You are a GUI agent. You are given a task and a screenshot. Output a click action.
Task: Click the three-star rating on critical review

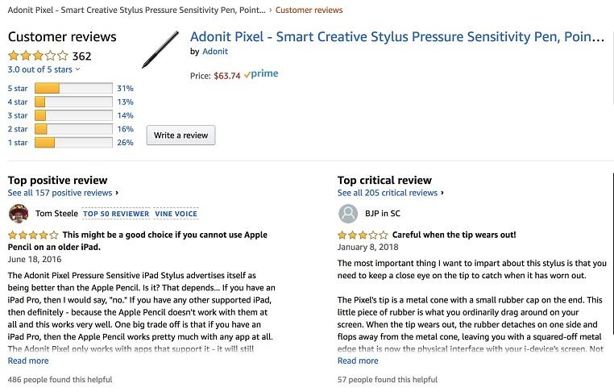[362, 235]
